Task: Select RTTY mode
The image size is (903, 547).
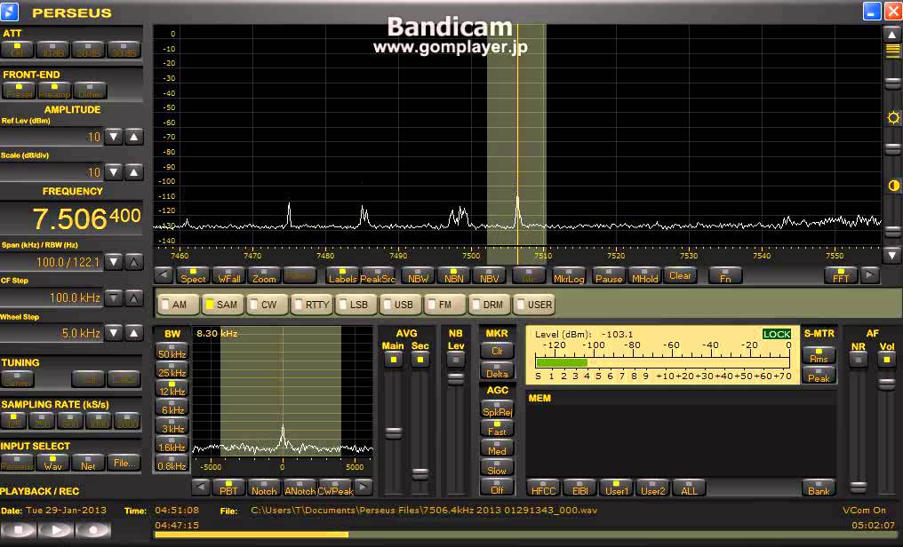Action: pos(312,305)
